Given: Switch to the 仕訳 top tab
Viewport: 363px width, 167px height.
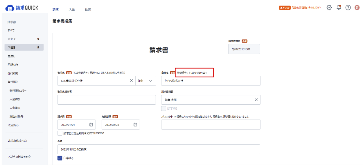Looking at the screenshot, I should [x=88, y=9].
